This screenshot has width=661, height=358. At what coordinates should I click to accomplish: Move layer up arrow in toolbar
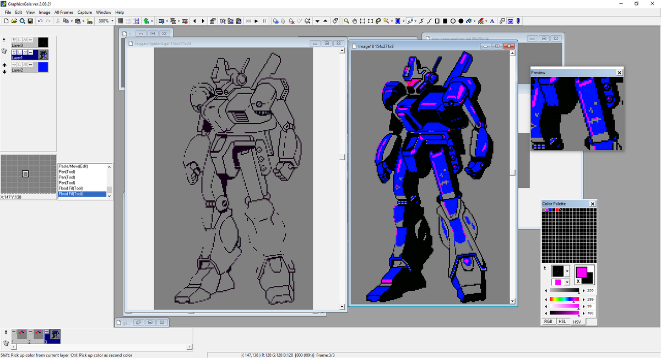[x=326, y=21]
